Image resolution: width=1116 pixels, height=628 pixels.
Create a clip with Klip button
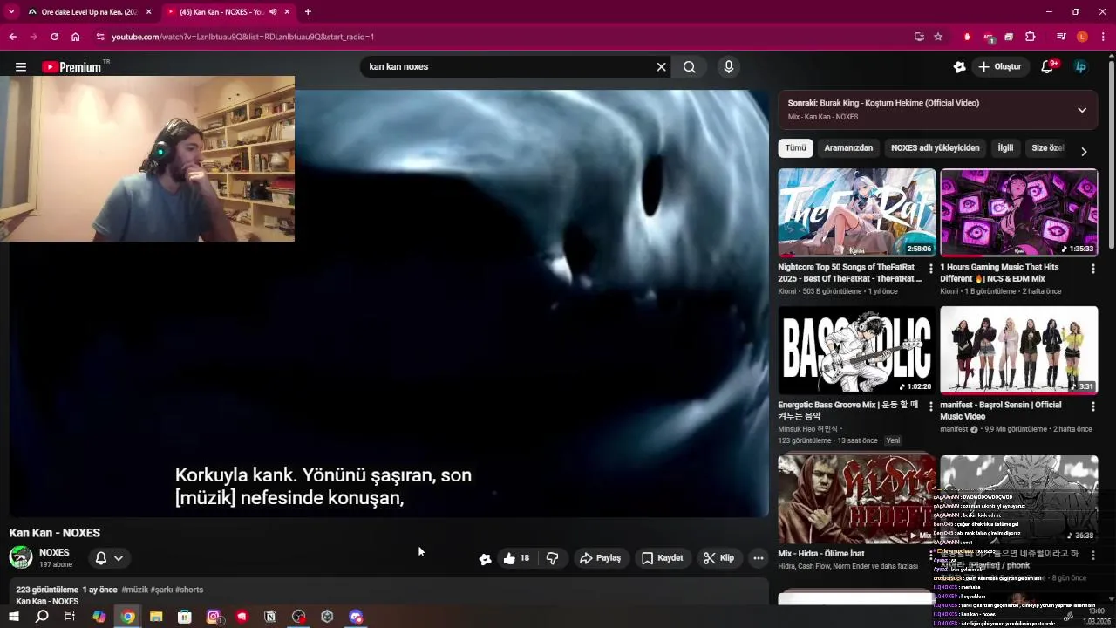pyautogui.click(x=718, y=558)
